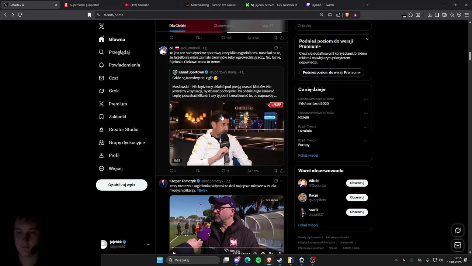The height and width of the screenshot is (266, 472).
Task: Click the Opublikuj wpis button
Action: pos(122,185)
